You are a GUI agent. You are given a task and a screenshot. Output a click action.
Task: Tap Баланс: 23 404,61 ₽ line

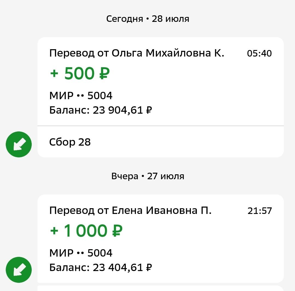(x=100, y=268)
